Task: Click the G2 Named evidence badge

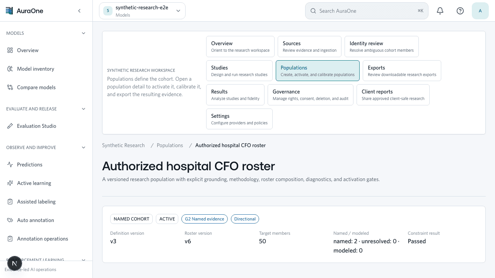Action: 205,219
